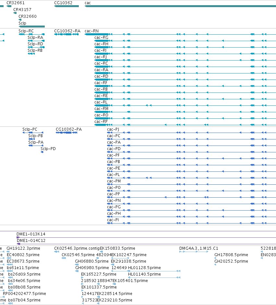Click the cac-PL protein label
This screenshot has height=305, width=276.
point(113,175)
